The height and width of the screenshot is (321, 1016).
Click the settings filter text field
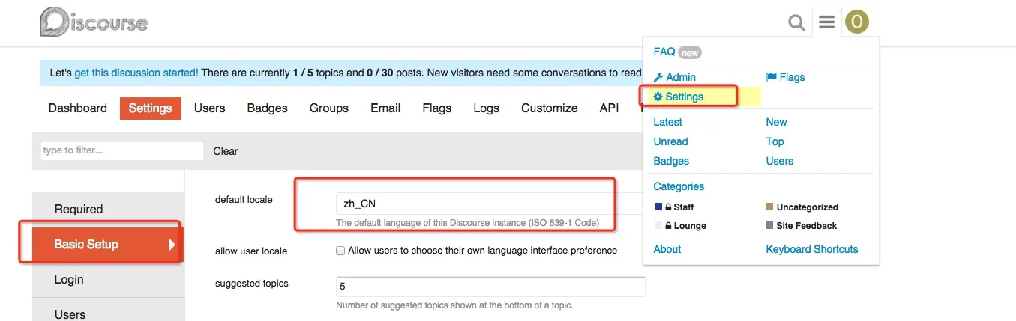click(x=121, y=150)
